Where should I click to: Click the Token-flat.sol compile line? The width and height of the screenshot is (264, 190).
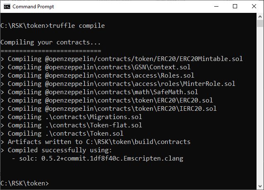click(71, 125)
